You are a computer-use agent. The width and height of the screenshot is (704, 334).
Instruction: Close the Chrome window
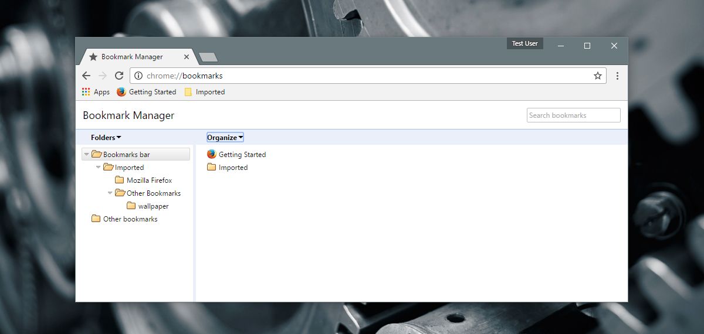tap(614, 46)
